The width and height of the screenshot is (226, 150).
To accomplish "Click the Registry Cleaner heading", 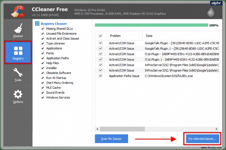I will (54, 24).
